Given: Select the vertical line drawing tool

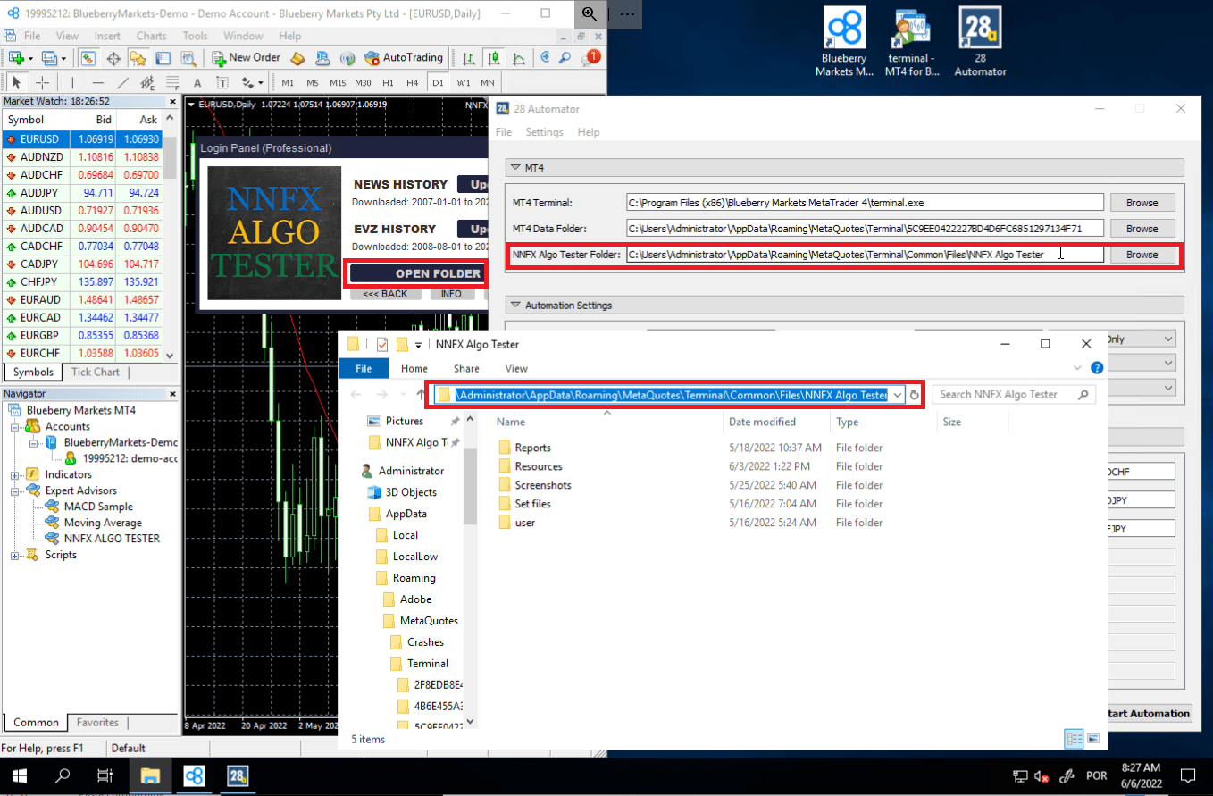Looking at the screenshot, I should (73, 83).
